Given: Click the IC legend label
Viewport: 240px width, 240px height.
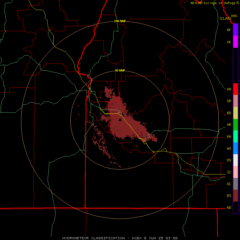Looking at the screenshot, I should pyautogui.click(x=229, y=172).
